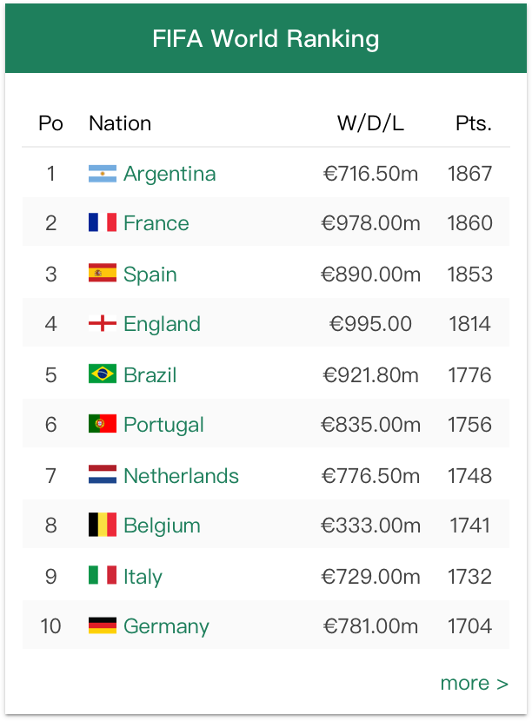
Task: Click the Brazil flag icon
Action: point(102,374)
